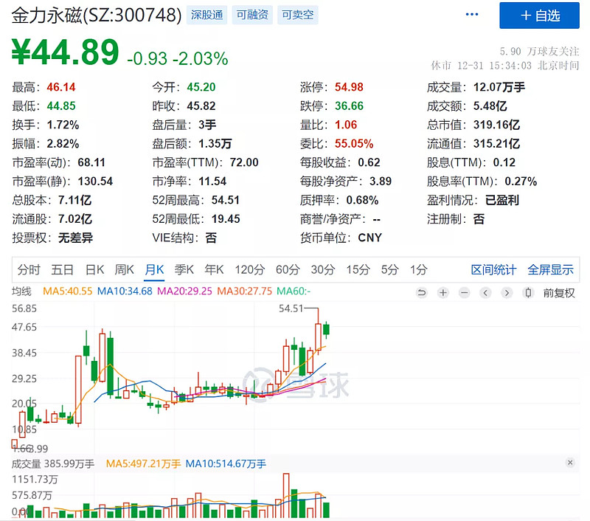Open the 前复权 adjustment dropdown
590x521 pixels.
tap(559, 293)
